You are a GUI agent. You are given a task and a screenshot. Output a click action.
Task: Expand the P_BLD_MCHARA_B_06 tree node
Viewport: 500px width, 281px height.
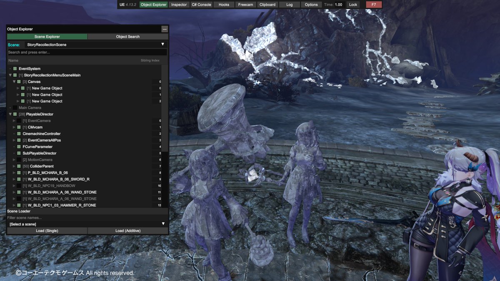click(x=14, y=173)
